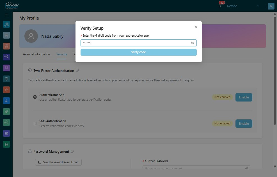
Task: Enable SMS Authentication
Action: coord(244,124)
